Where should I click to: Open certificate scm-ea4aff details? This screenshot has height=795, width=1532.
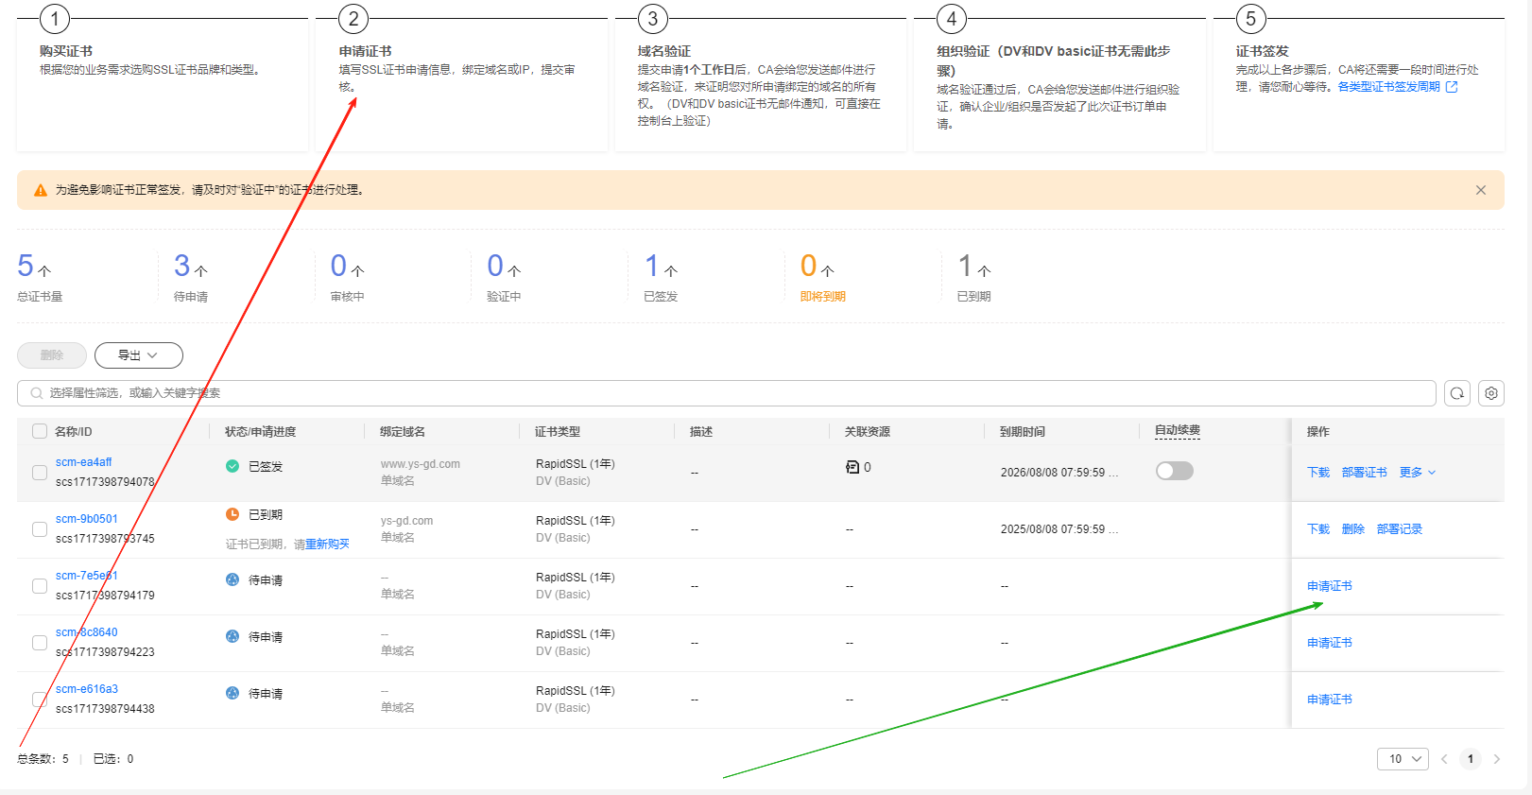coord(83,462)
